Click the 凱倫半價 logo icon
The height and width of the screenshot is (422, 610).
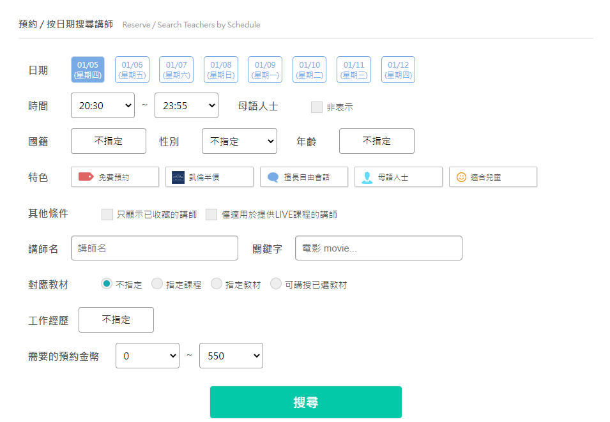click(x=178, y=177)
